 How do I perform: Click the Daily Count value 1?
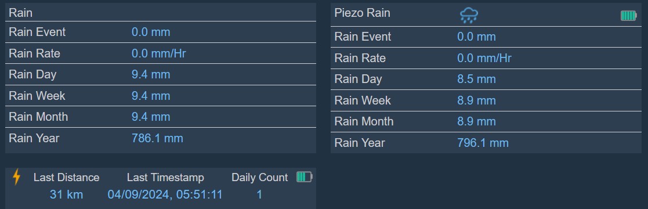coord(259,194)
